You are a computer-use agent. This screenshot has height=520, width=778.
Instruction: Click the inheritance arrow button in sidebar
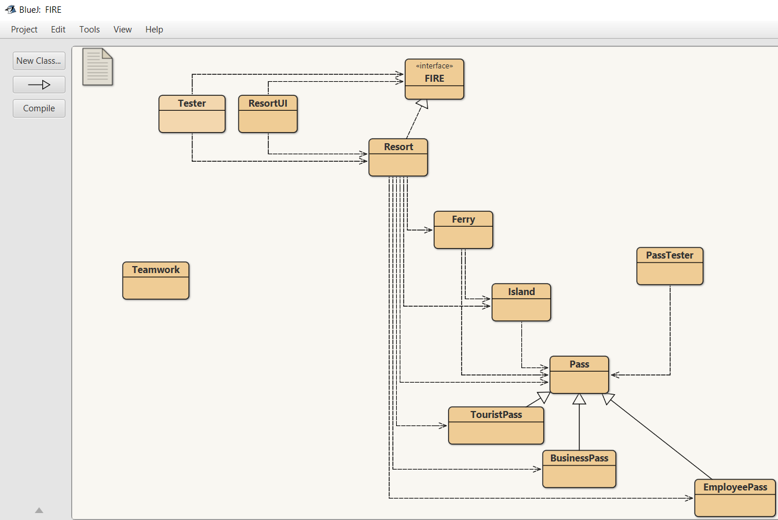tap(39, 85)
